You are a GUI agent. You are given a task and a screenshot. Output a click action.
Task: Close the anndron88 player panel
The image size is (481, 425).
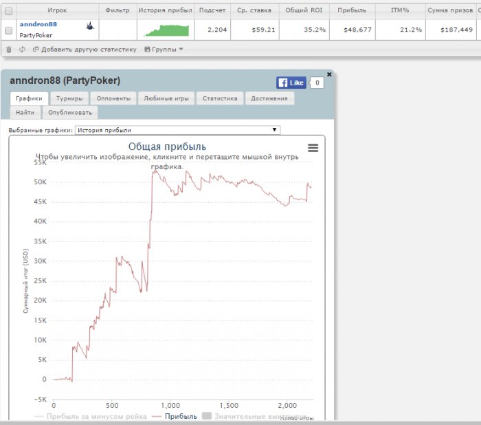point(329,74)
